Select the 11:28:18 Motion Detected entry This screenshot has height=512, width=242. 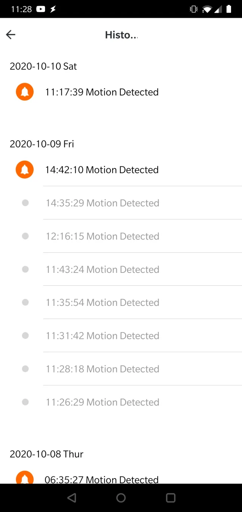102,369
